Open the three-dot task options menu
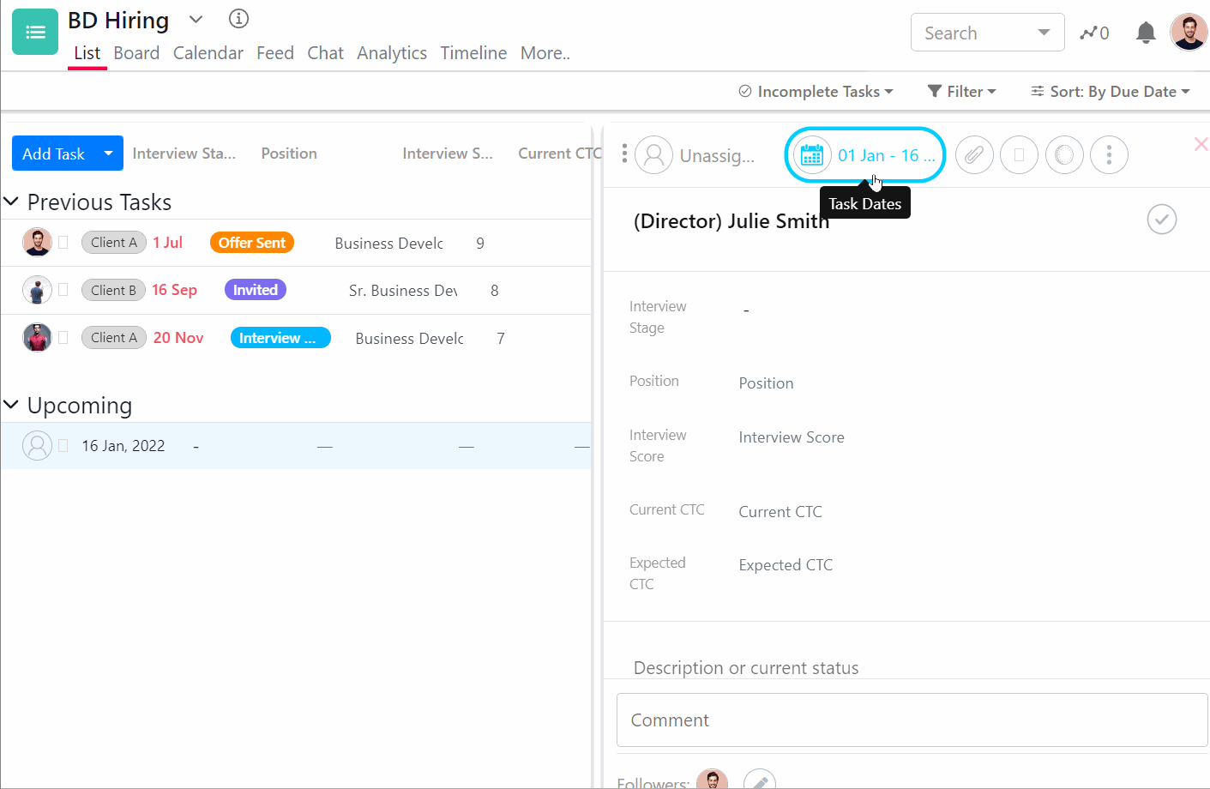Image resolution: width=1210 pixels, height=789 pixels. tap(1109, 154)
